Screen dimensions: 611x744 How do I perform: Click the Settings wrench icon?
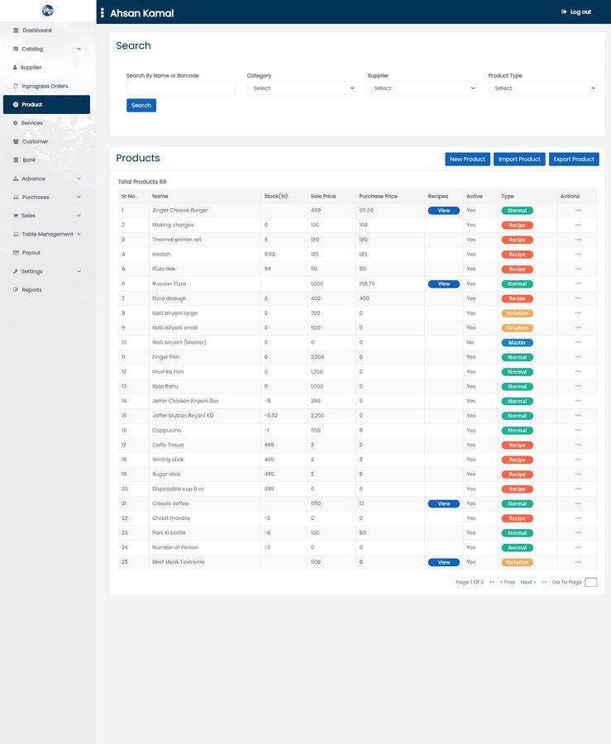tap(16, 271)
